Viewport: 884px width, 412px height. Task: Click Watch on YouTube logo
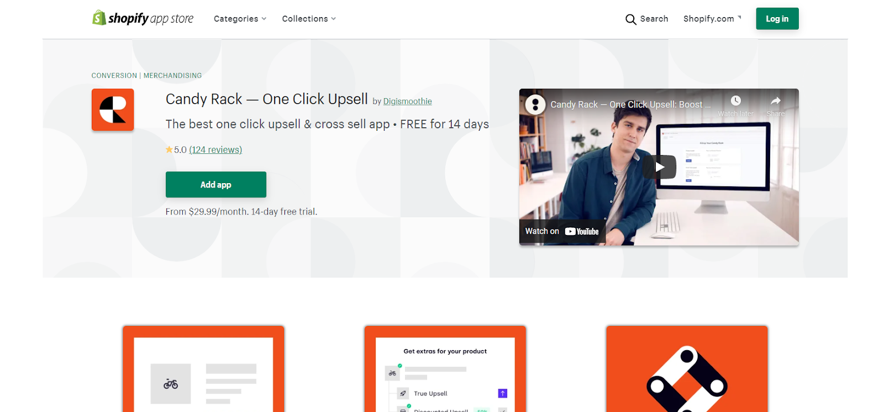coord(562,232)
